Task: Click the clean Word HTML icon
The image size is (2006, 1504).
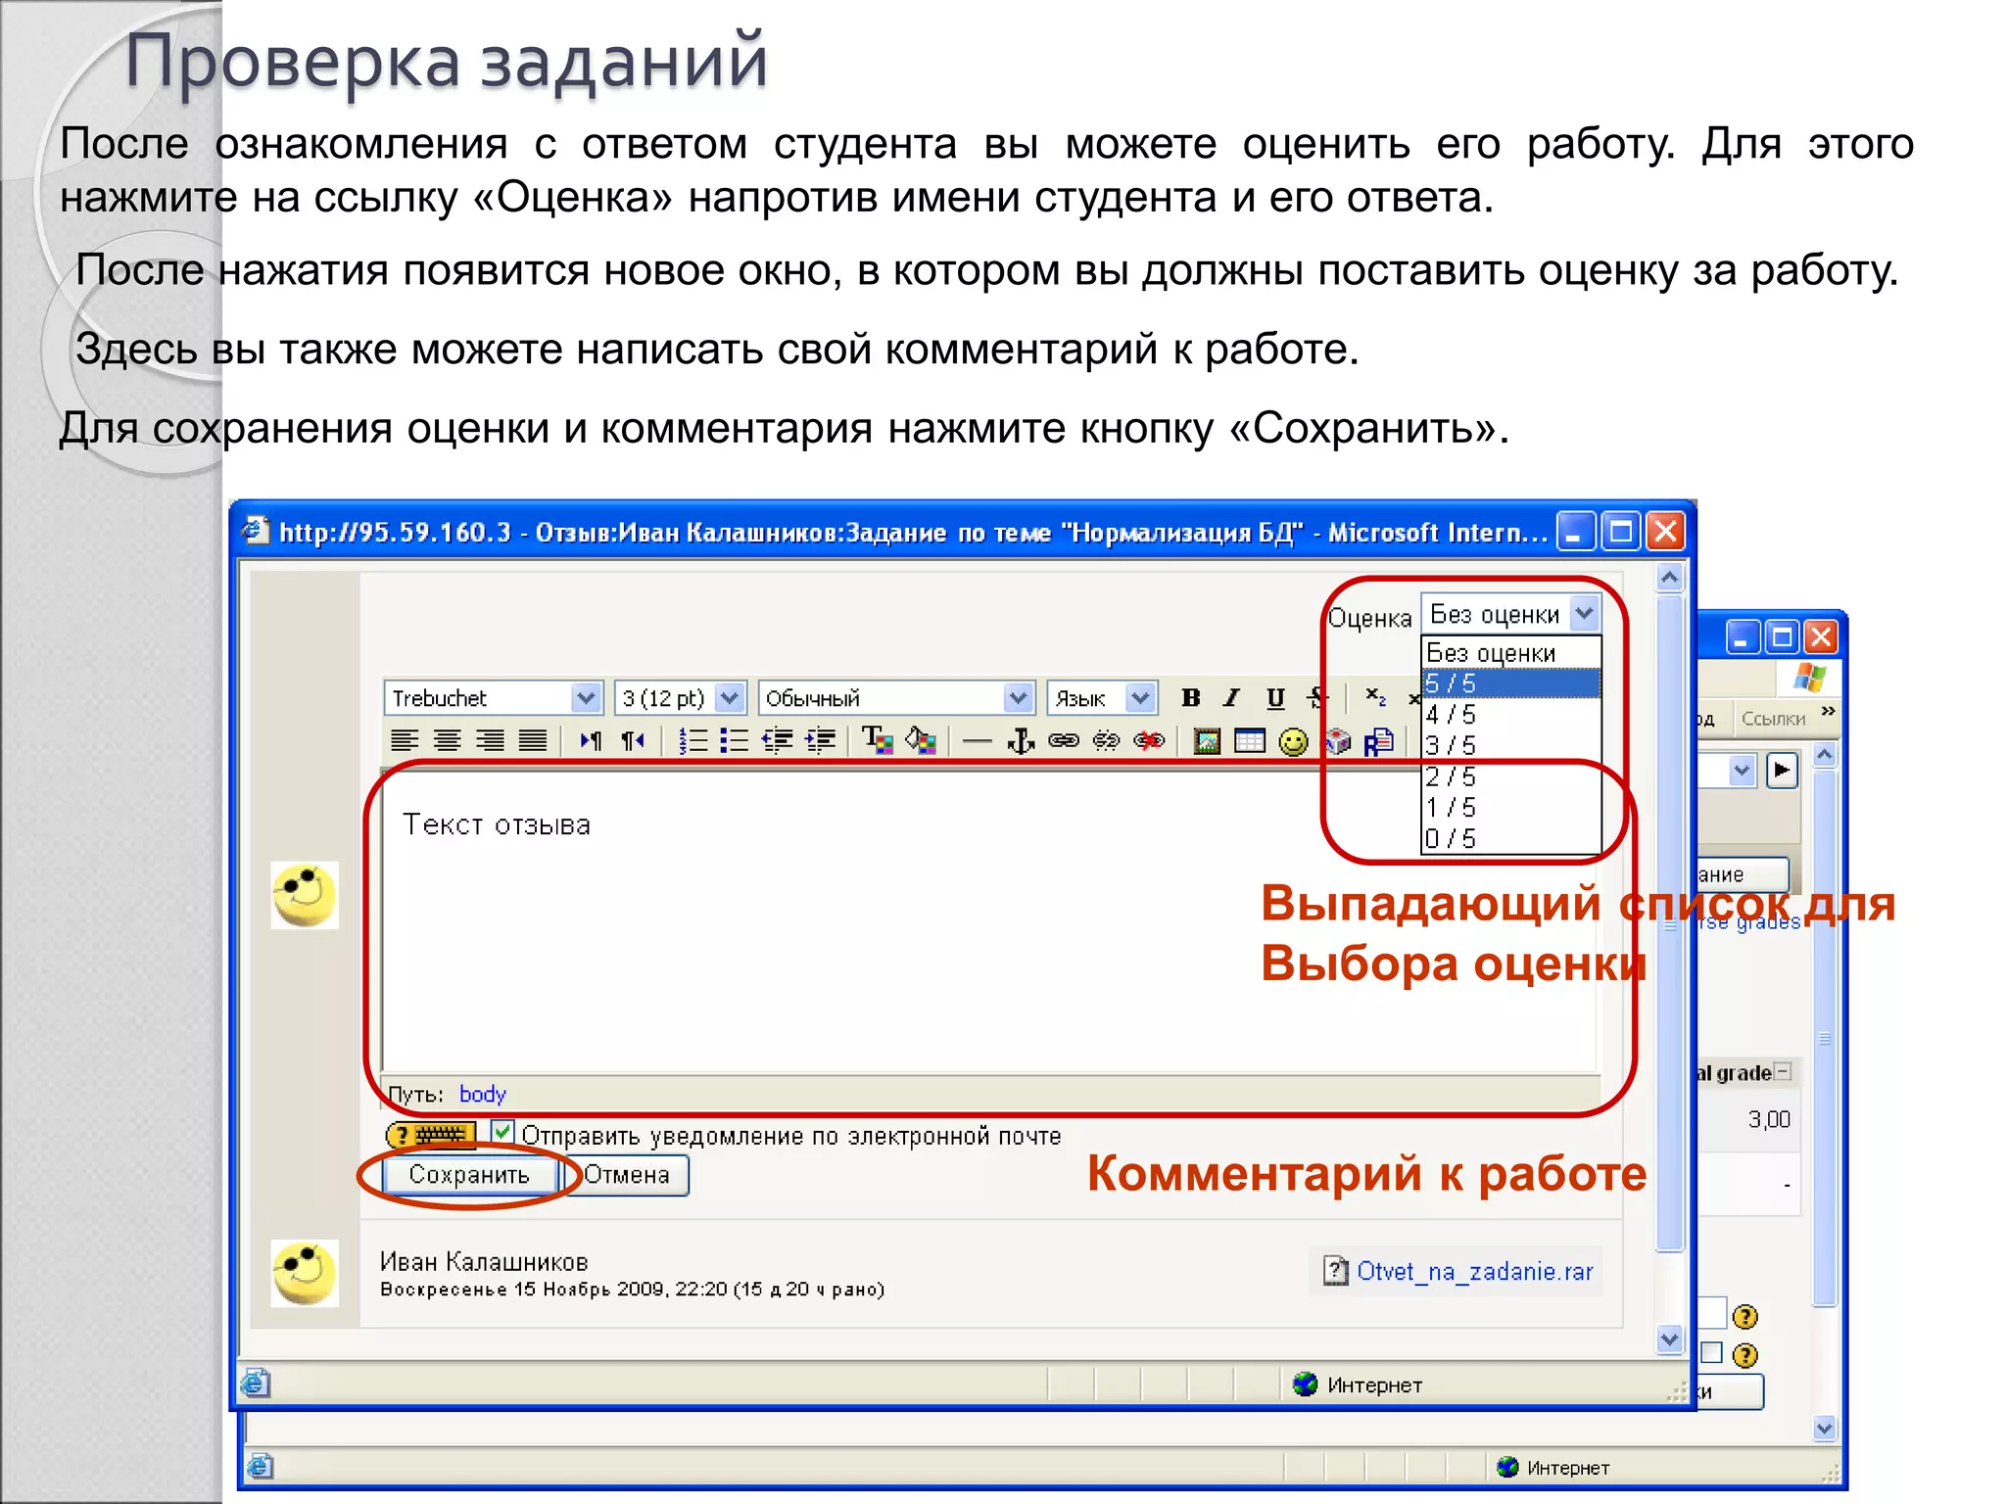Action: [1378, 741]
